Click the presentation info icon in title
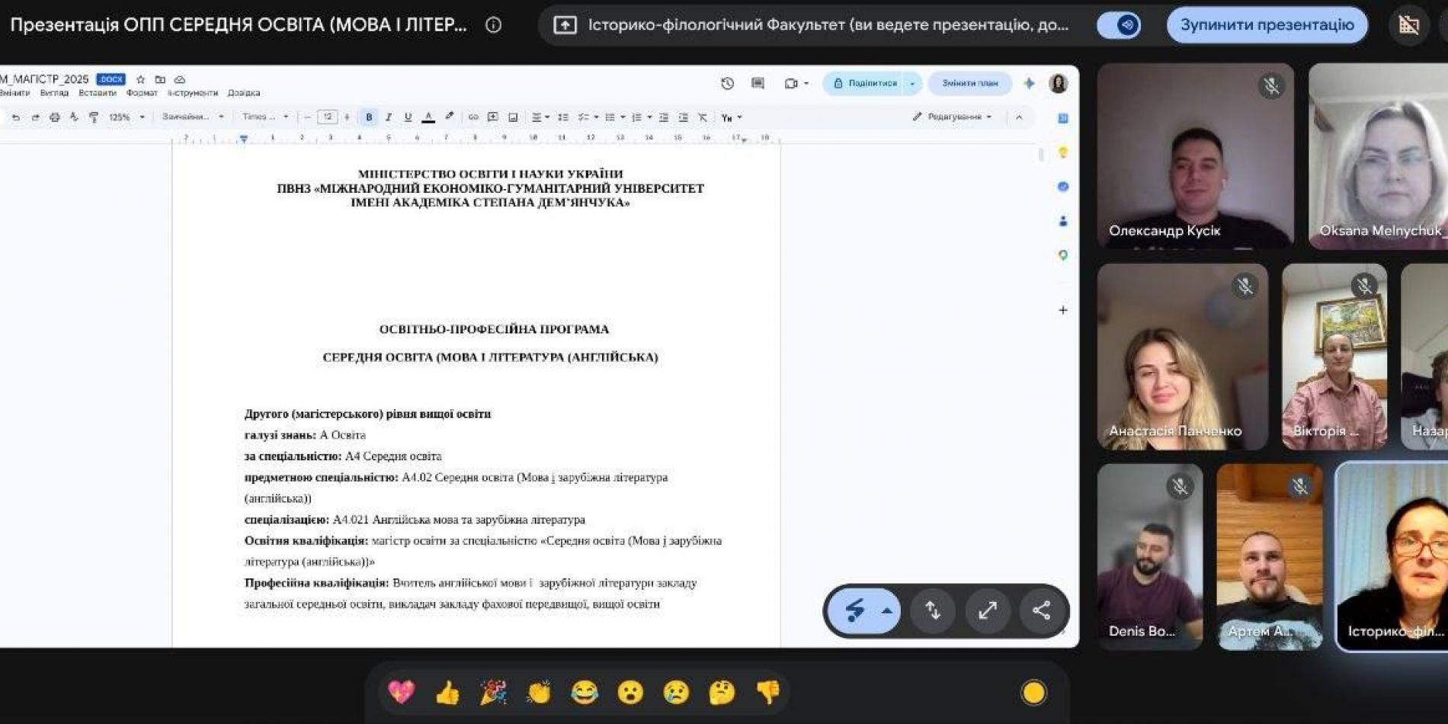The height and width of the screenshot is (724, 1448). [494, 25]
